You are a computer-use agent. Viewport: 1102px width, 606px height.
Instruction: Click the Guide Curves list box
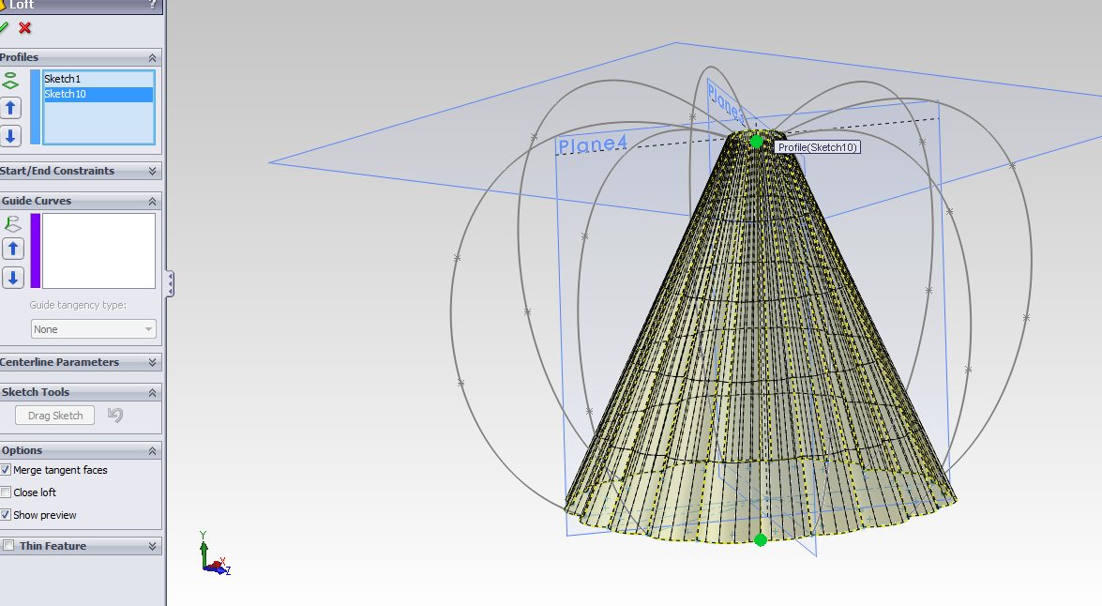(98, 251)
